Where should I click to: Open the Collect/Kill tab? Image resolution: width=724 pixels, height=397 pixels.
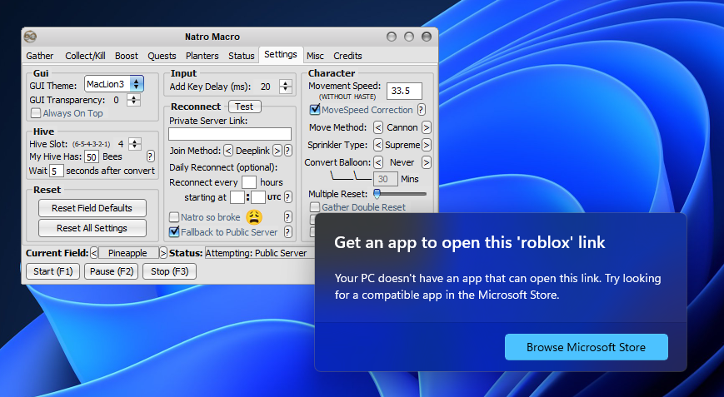pos(85,55)
